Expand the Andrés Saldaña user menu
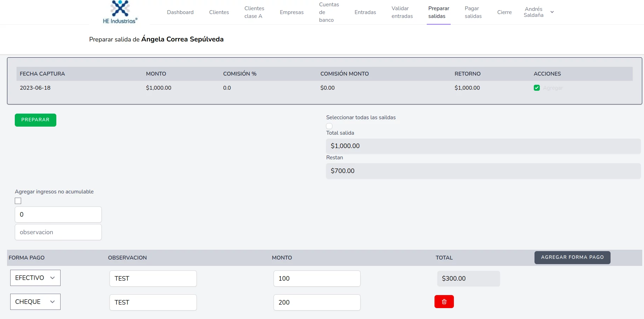Screen dimensions: 644x319 point(538,12)
